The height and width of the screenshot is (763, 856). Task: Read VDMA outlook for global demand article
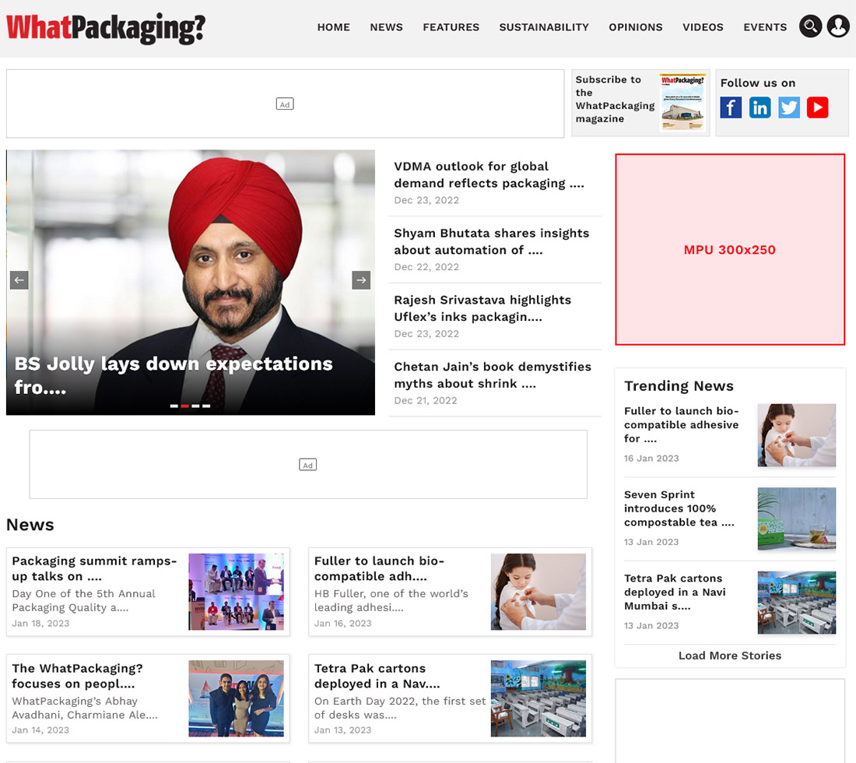click(489, 174)
